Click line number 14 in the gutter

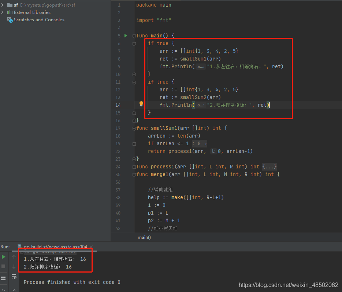(118, 105)
